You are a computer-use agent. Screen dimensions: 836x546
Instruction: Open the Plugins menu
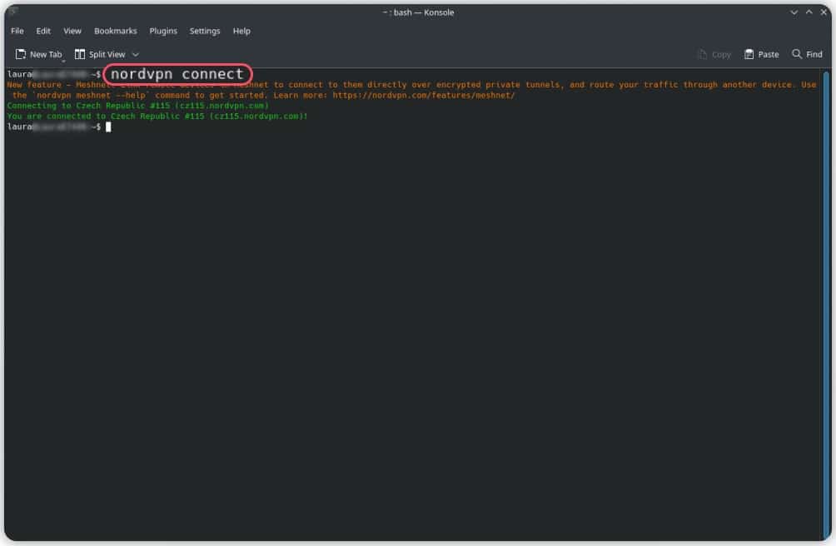click(163, 31)
